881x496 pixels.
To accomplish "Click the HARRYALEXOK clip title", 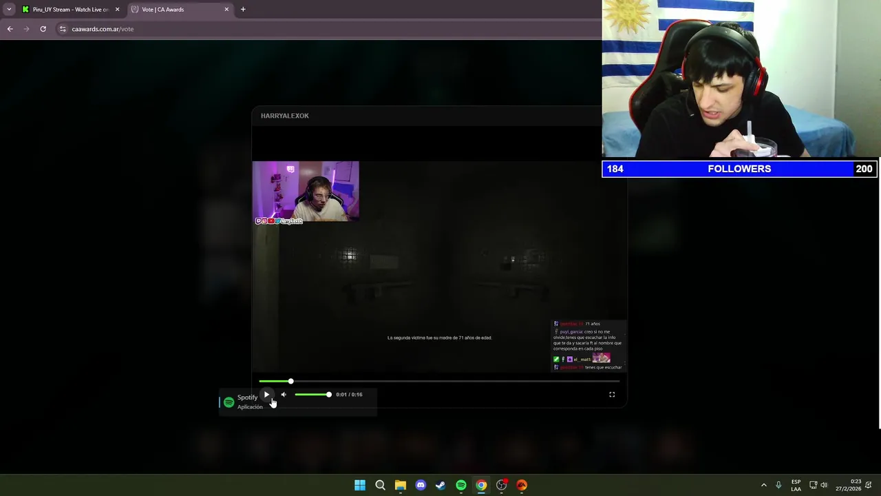I will tap(285, 116).
